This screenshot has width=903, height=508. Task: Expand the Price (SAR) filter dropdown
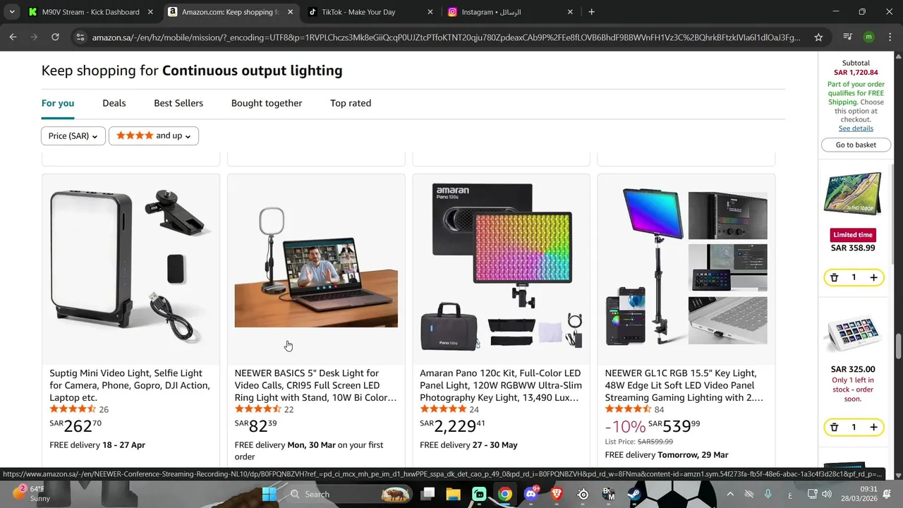pyautogui.click(x=73, y=135)
